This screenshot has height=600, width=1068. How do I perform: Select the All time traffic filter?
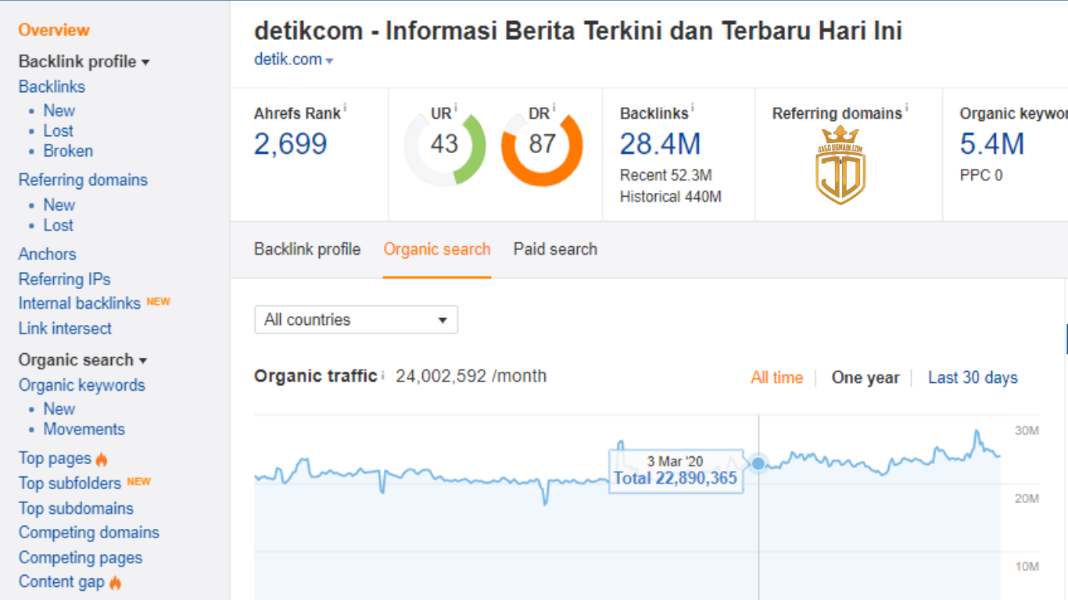[x=776, y=377]
